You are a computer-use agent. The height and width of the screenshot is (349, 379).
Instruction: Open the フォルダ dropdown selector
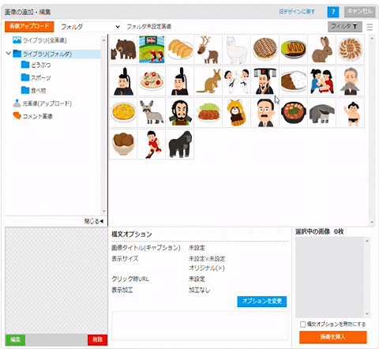90,27
